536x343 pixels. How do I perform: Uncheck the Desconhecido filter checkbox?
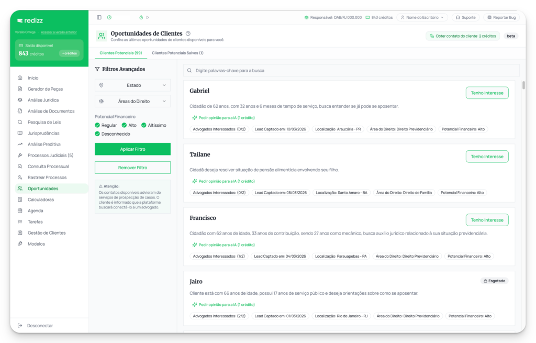coord(97,134)
